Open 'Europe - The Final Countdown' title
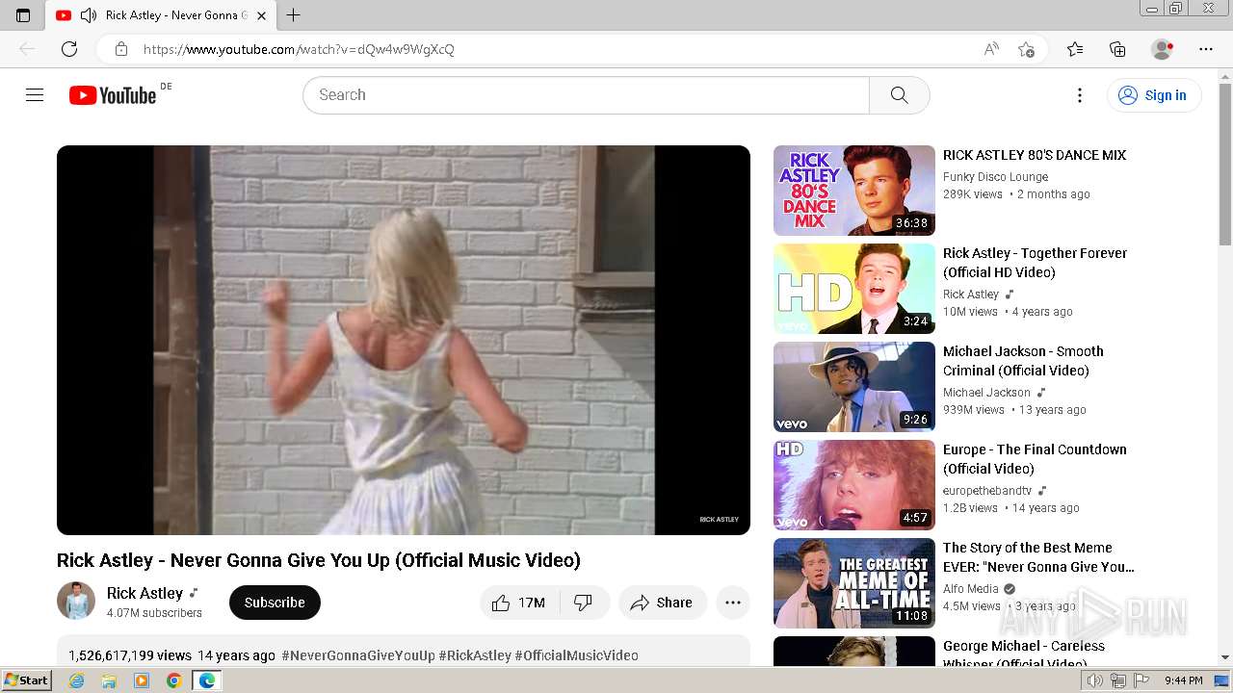Screen dimensions: 1233x693 tap(1035, 459)
